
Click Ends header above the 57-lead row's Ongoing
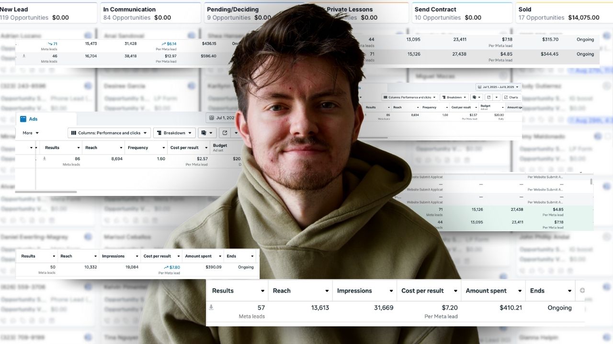click(550, 290)
